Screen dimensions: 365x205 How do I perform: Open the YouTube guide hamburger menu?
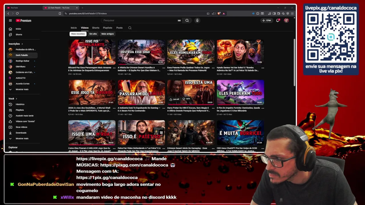click(x=10, y=20)
